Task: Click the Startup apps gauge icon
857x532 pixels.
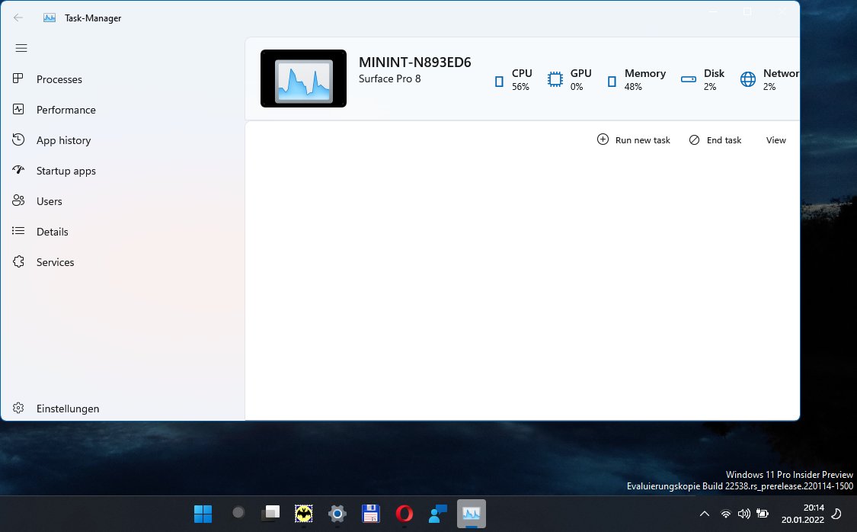Action: click(x=18, y=170)
